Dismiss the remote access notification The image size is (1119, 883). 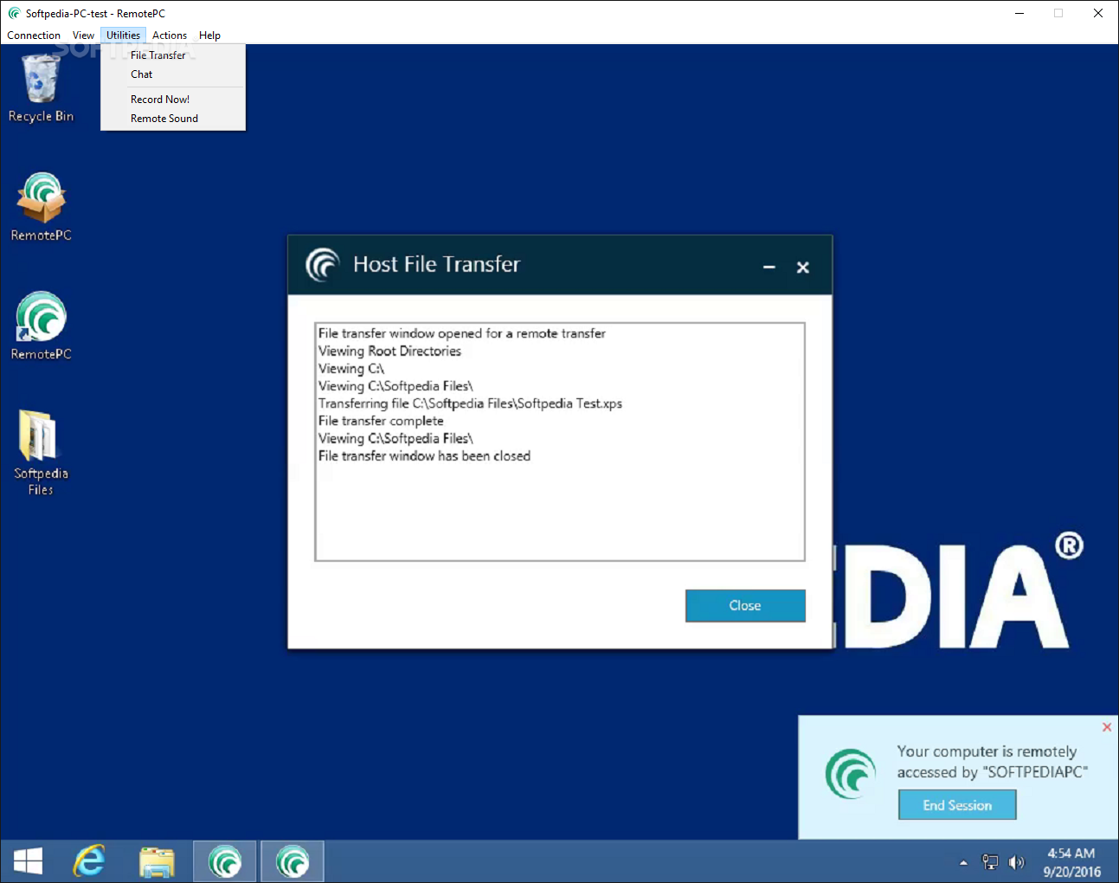point(1107,727)
